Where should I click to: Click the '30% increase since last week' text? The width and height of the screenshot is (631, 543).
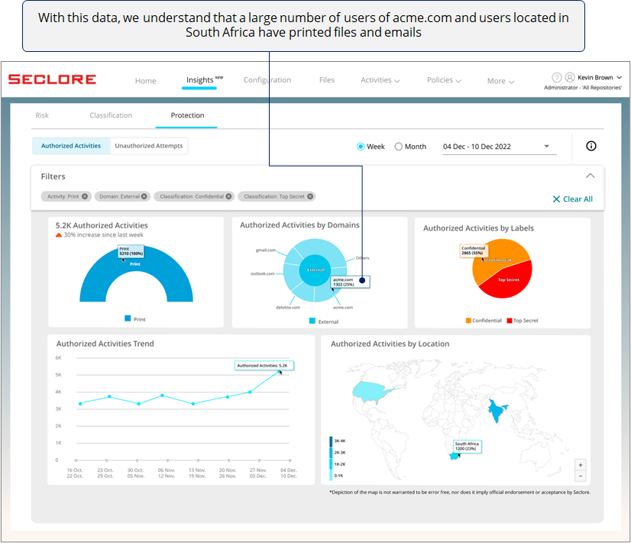(103, 235)
